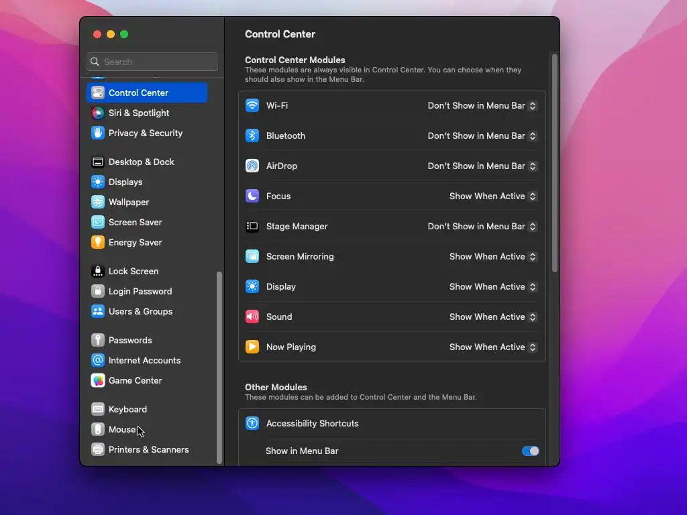
Task: Click the Wi-Fi module icon
Action: (x=252, y=105)
